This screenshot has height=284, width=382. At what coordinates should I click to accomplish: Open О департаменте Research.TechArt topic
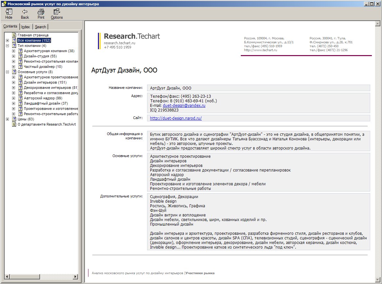tap(47, 124)
